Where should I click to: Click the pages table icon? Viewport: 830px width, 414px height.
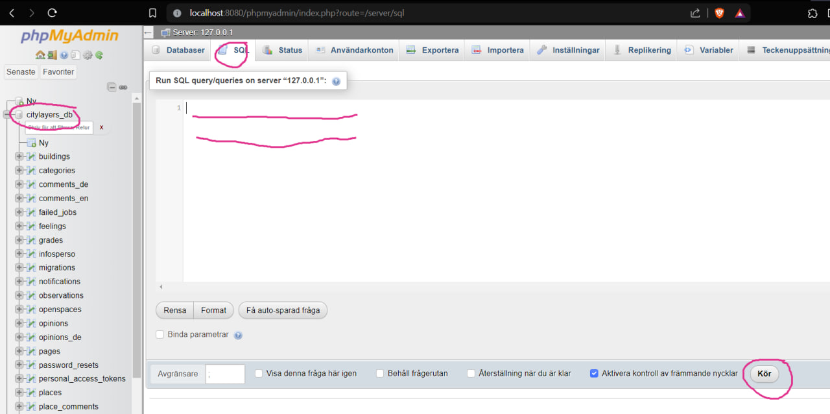(x=31, y=351)
